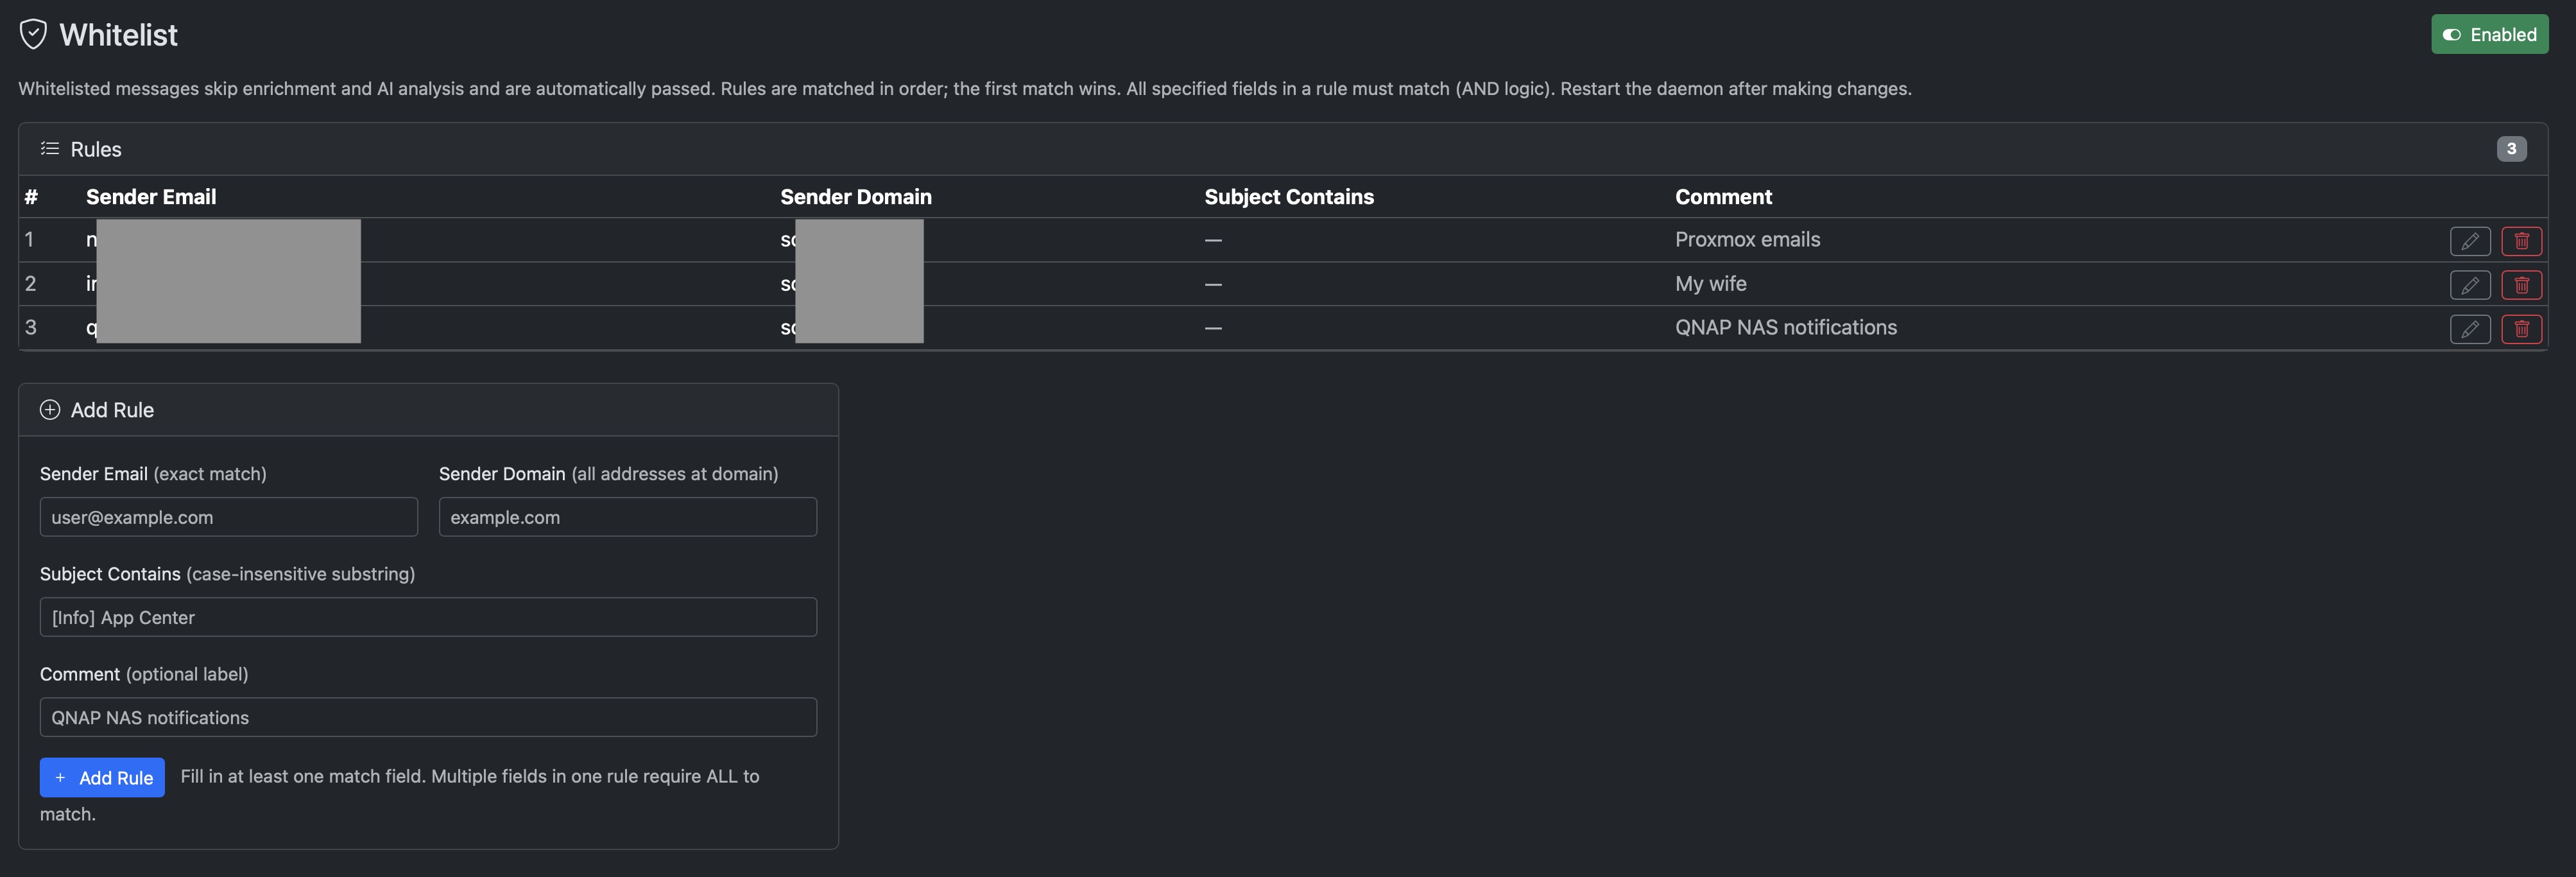Edit the My wife rule
2576x877 pixels.
tap(2470, 284)
